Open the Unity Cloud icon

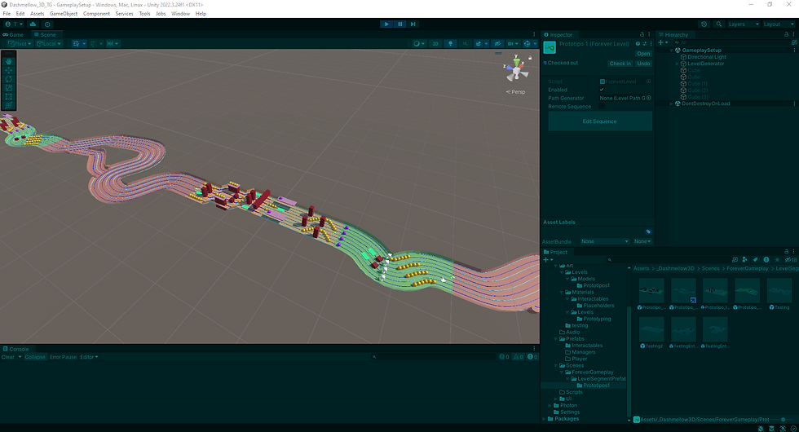[33, 24]
